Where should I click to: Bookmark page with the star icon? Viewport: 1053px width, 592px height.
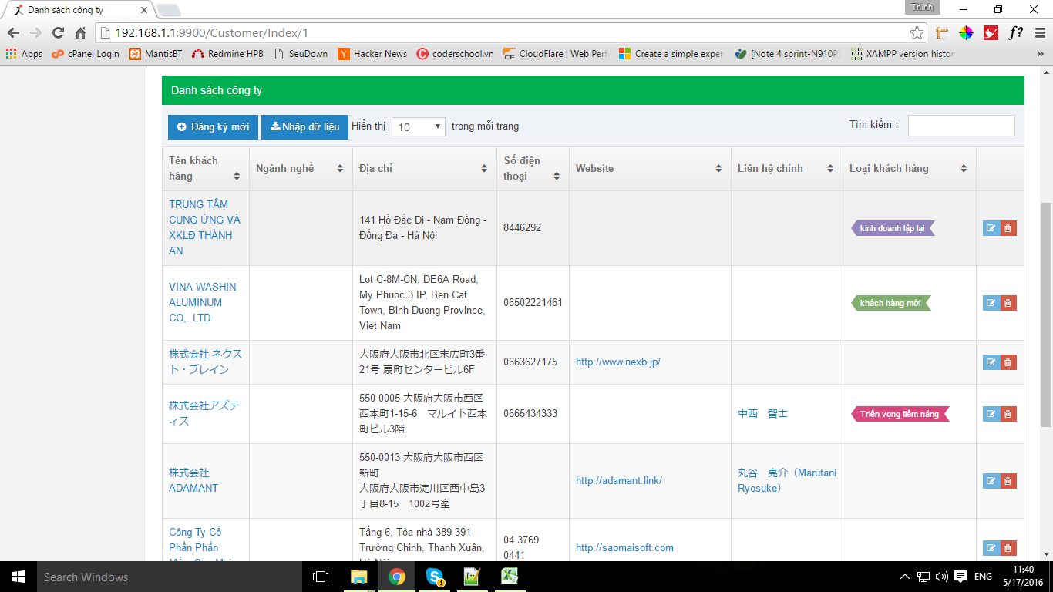917,33
